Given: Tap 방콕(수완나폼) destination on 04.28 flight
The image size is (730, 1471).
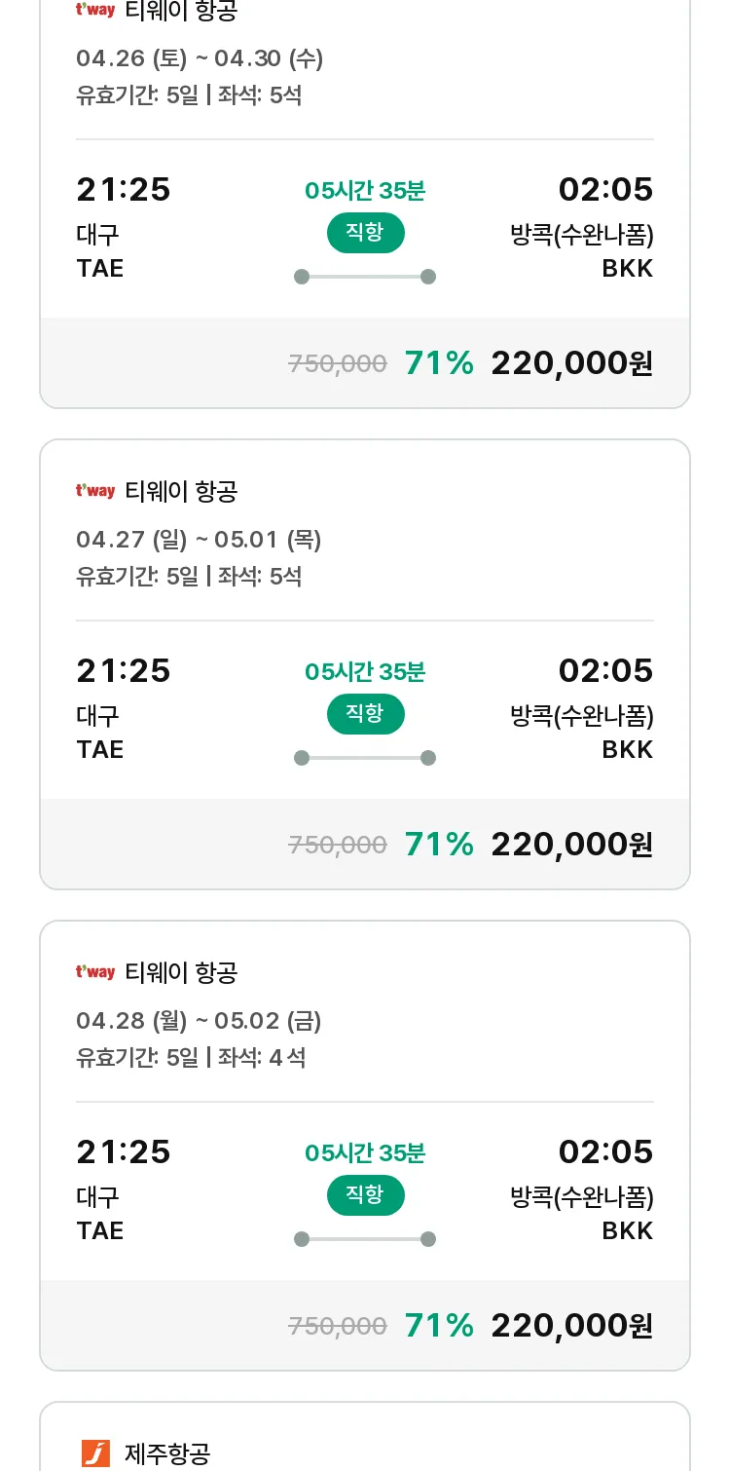Looking at the screenshot, I should point(582,1196).
